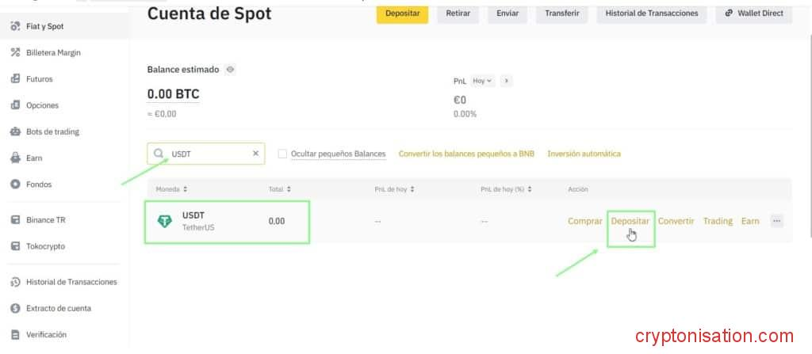Click Convertir los balances pequeños a BNB

pos(466,154)
